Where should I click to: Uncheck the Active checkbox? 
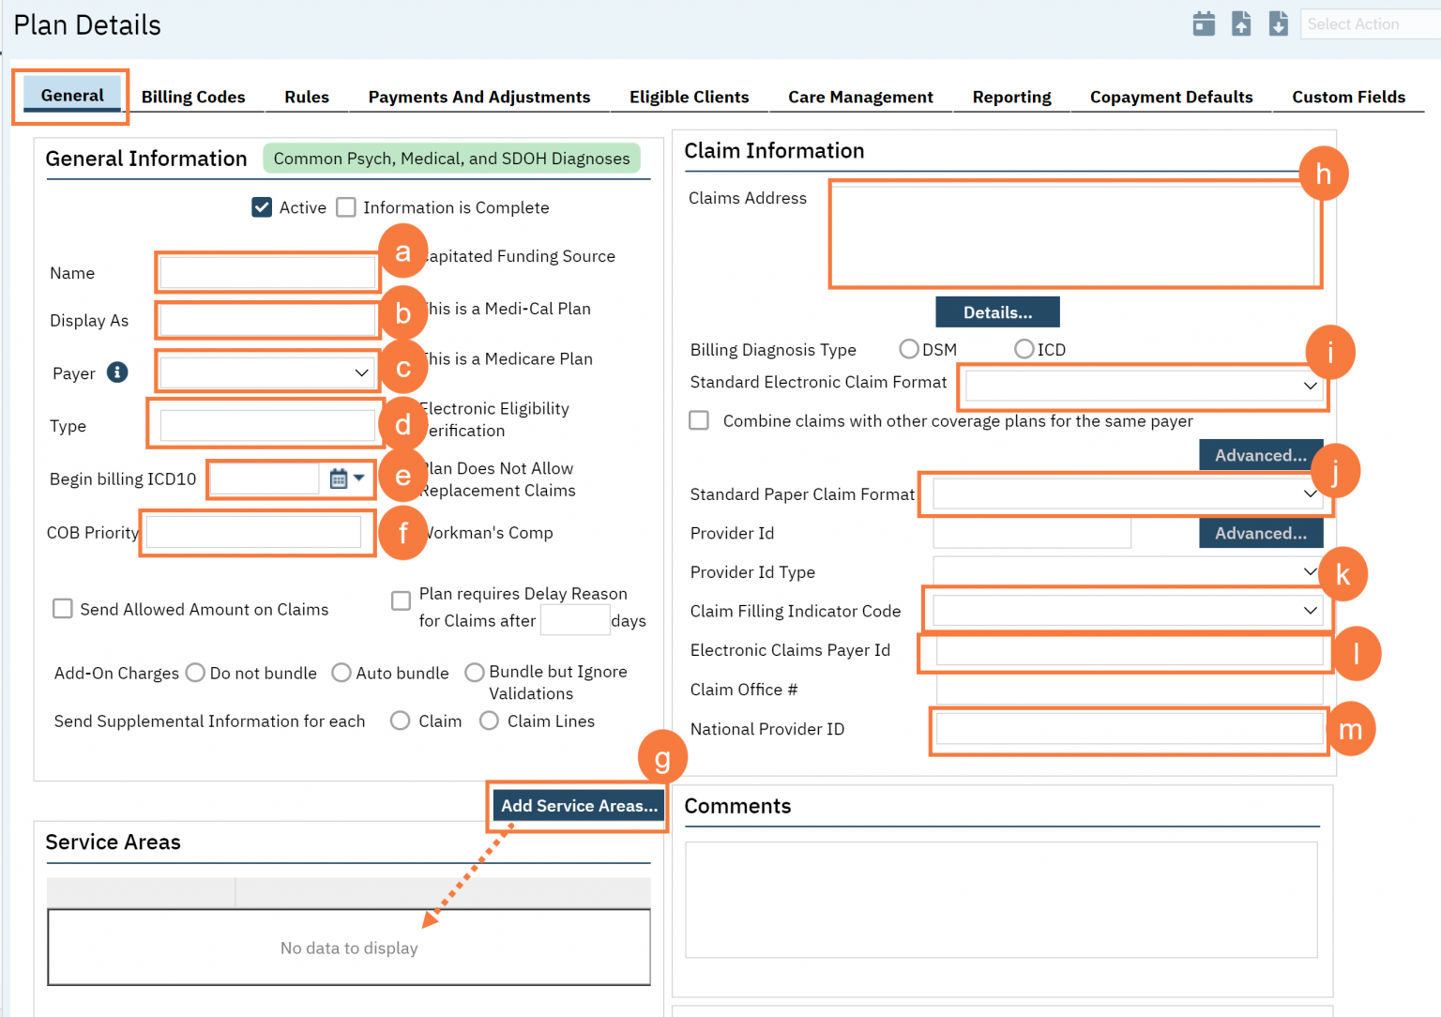tap(262, 207)
